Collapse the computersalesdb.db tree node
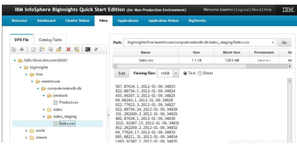This screenshot has height=147, width=297. tap(38, 89)
